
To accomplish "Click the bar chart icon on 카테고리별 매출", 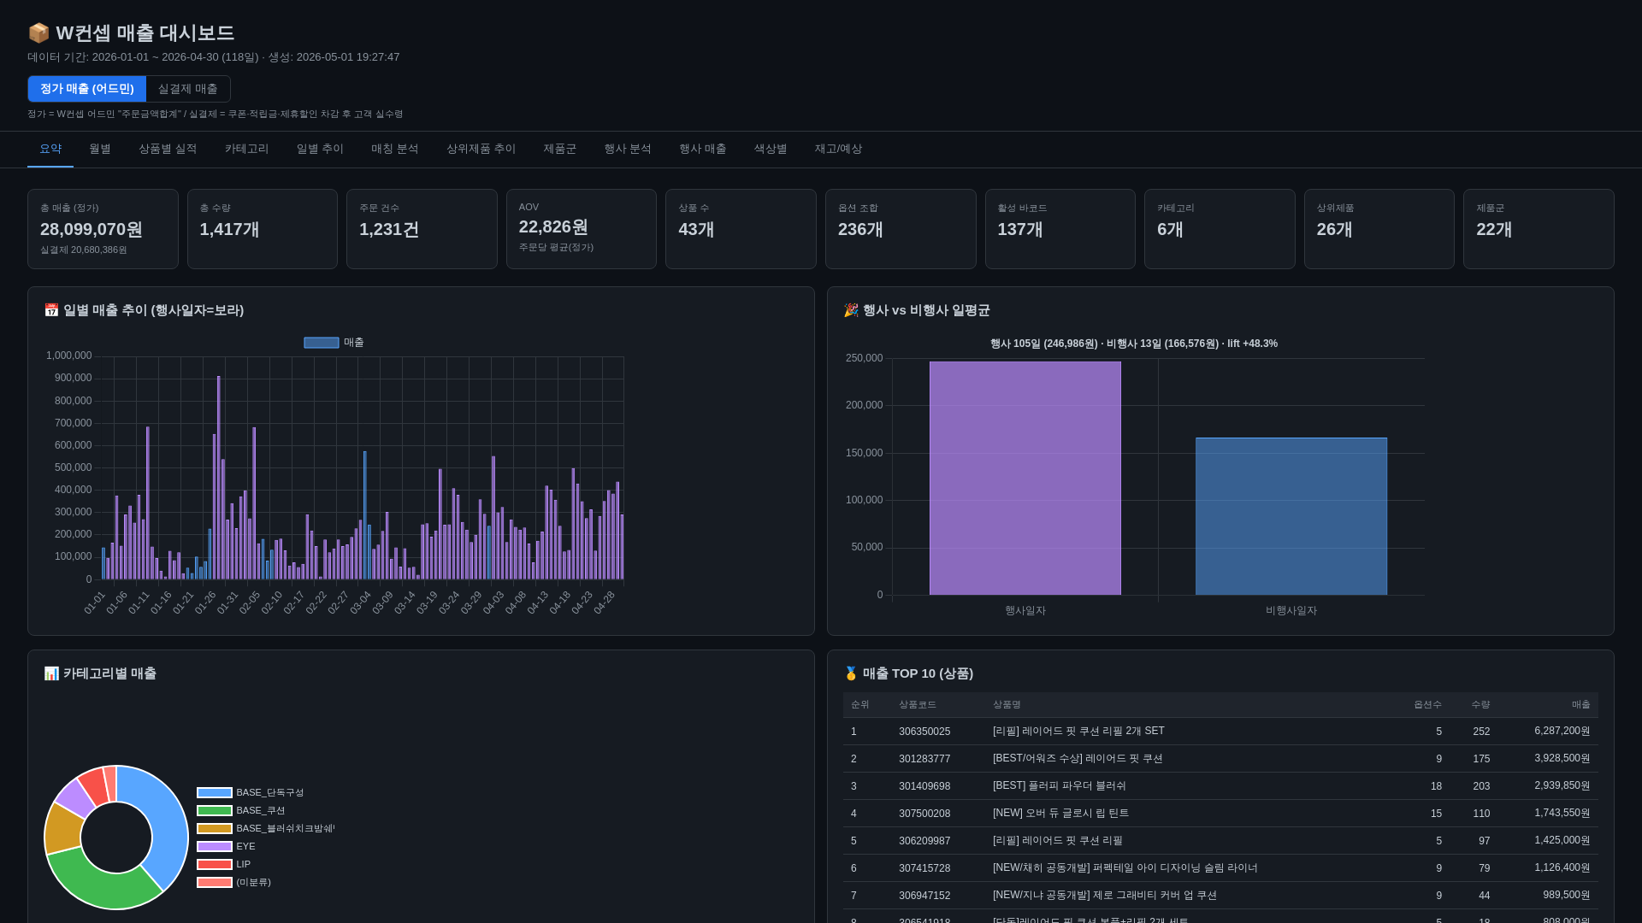I will click(51, 673).
